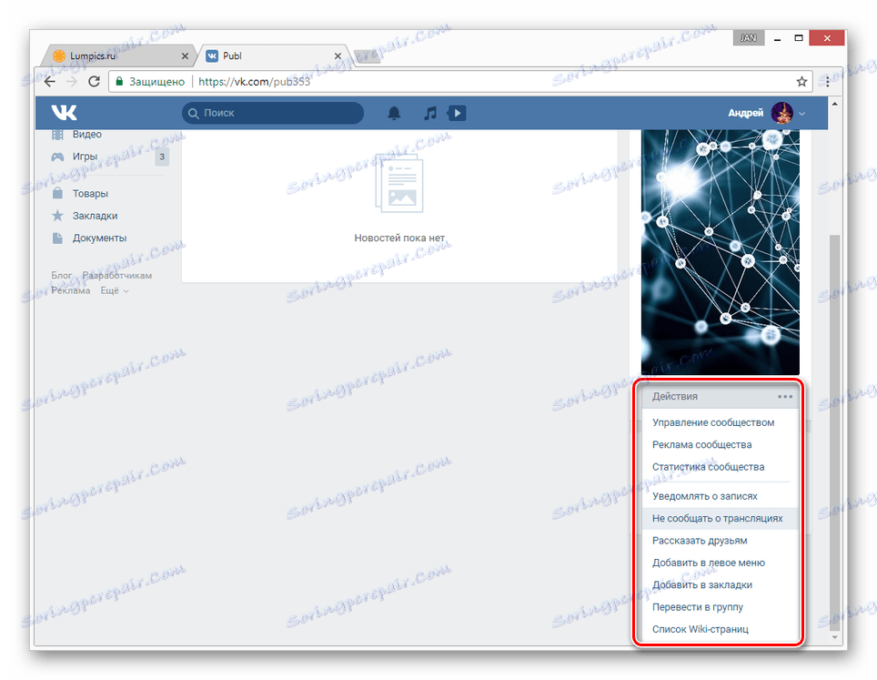Open Закладки in left sidebar
This screenshot has width=877, height=680.
pyautogui.click(x=96, y=216)
